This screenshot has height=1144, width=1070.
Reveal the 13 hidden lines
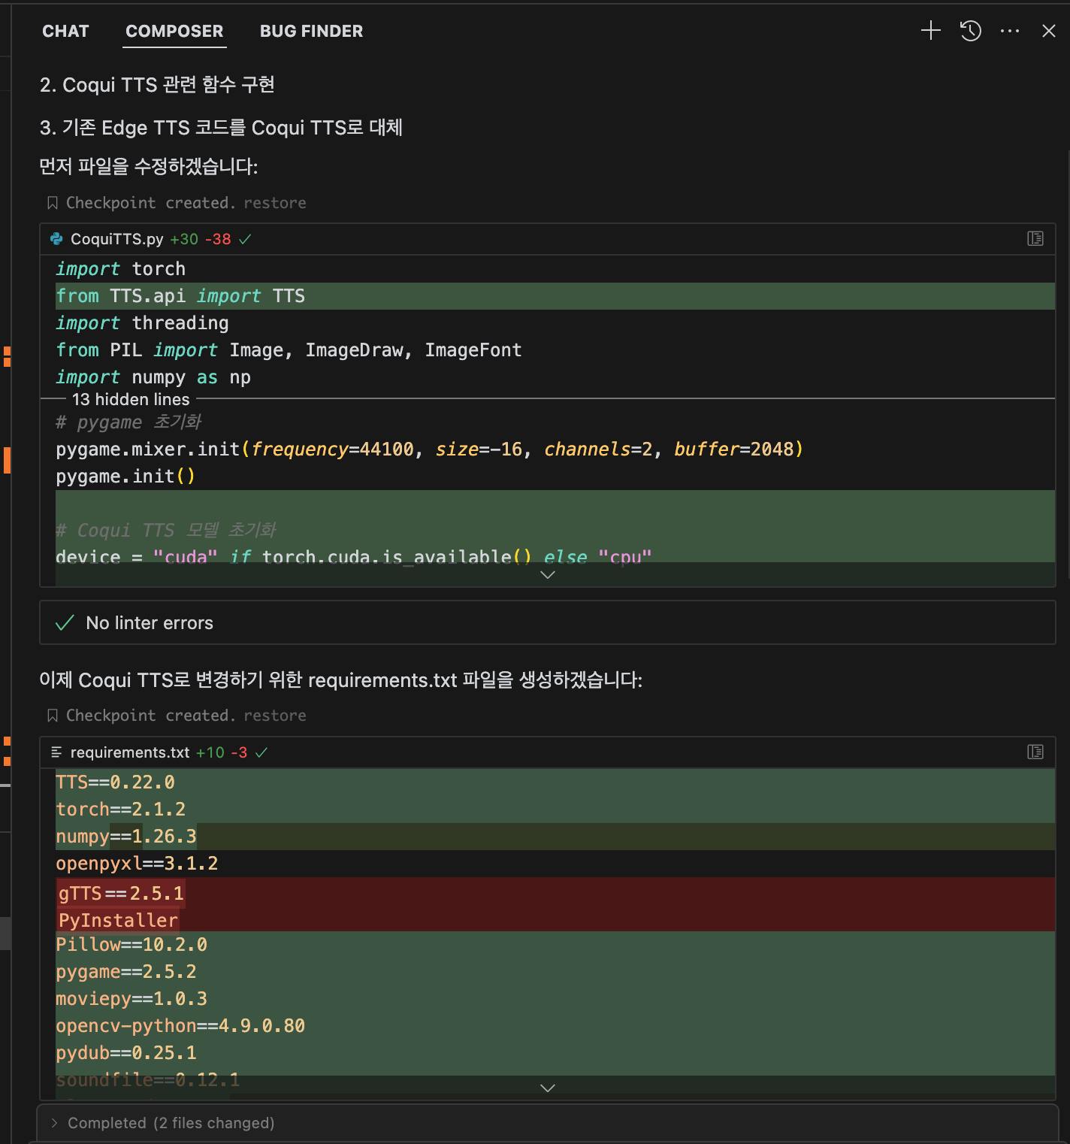(x=131, y=399)
